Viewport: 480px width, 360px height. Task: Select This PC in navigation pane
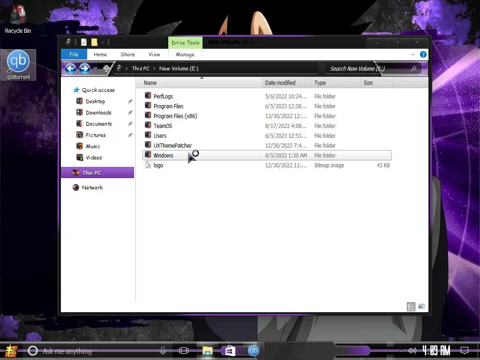[x=97, y=172]
